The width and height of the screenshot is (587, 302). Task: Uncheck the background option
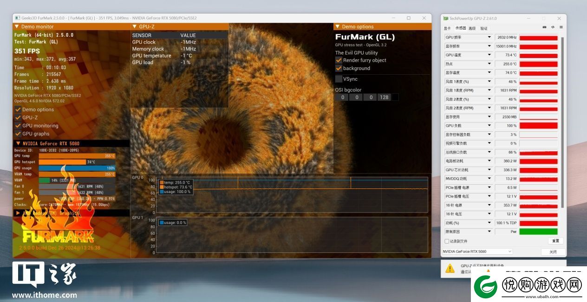pos(339,68)
